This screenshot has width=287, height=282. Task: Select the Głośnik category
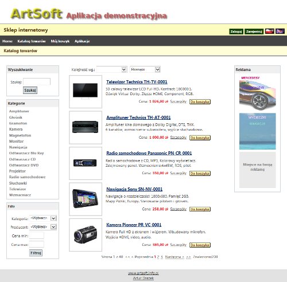15,117
